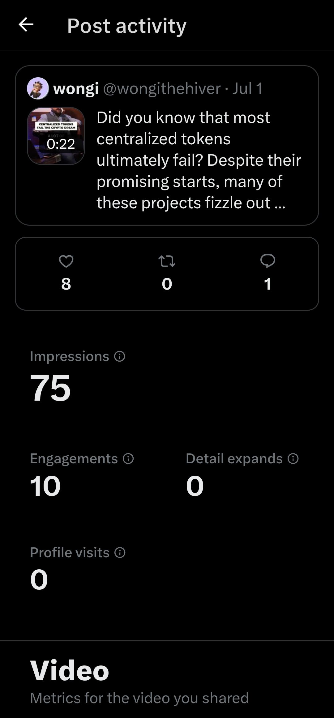334x718 pixels.
Task: Select the reposts count 0
Action: point(167,284)
